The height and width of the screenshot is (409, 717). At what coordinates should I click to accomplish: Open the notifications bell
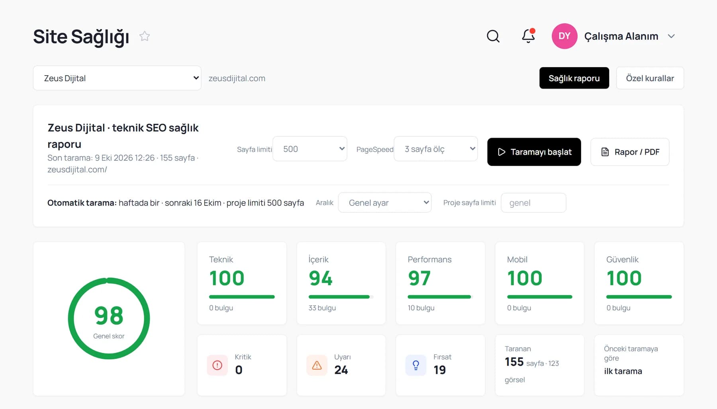(529, 36)
